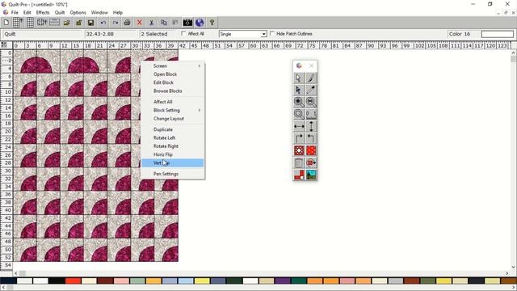The height and width of the screenshot is (291, 517).
Task: Pick the purple swatch in palette bar
Action: coord(283,280)
